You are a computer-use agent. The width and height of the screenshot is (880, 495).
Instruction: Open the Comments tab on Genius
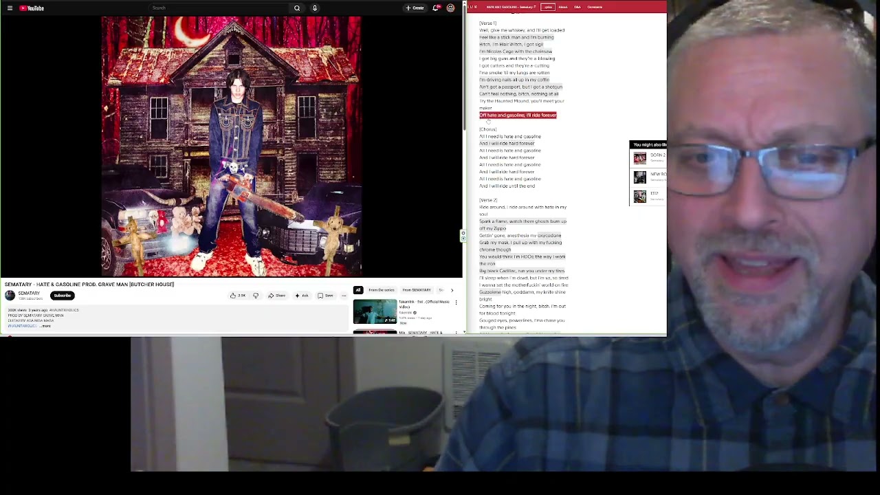pos(595,7)
